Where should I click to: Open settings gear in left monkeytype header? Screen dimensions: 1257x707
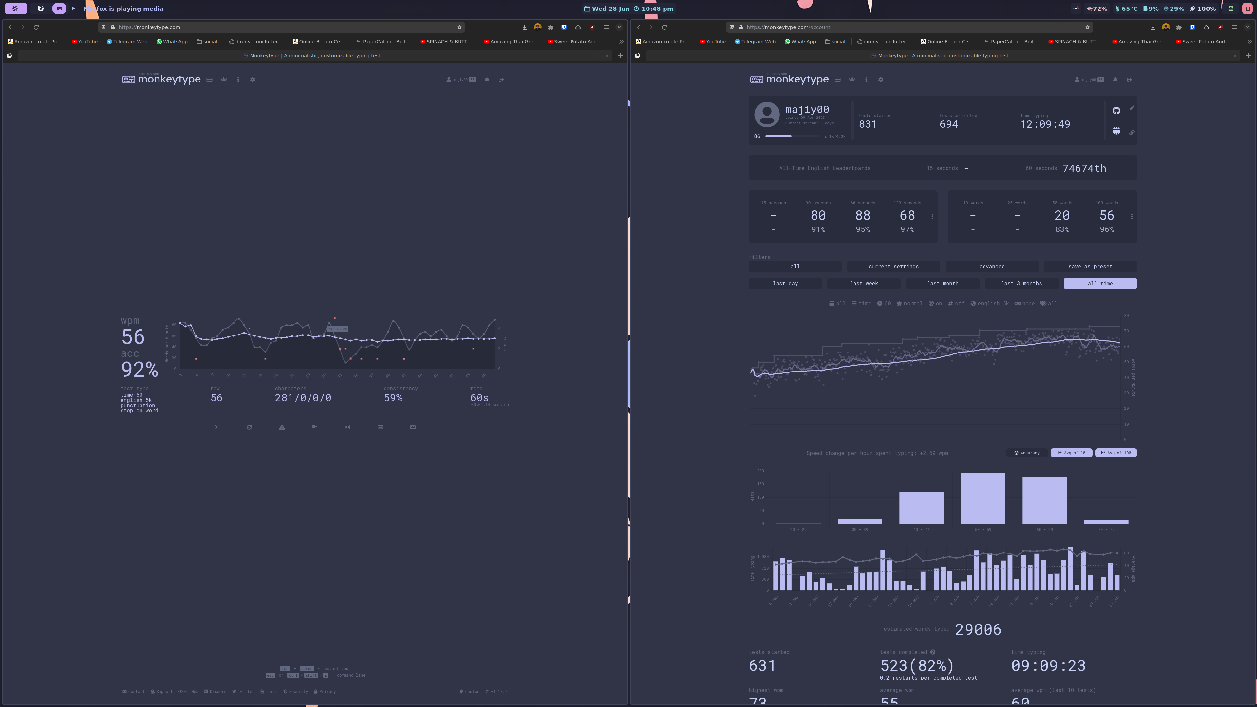[252, 80]
